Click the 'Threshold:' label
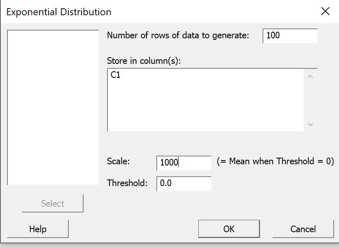339x247 pixels. coord(127,183)
